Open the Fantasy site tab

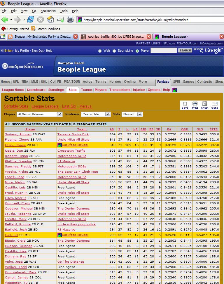coord(163,82)
